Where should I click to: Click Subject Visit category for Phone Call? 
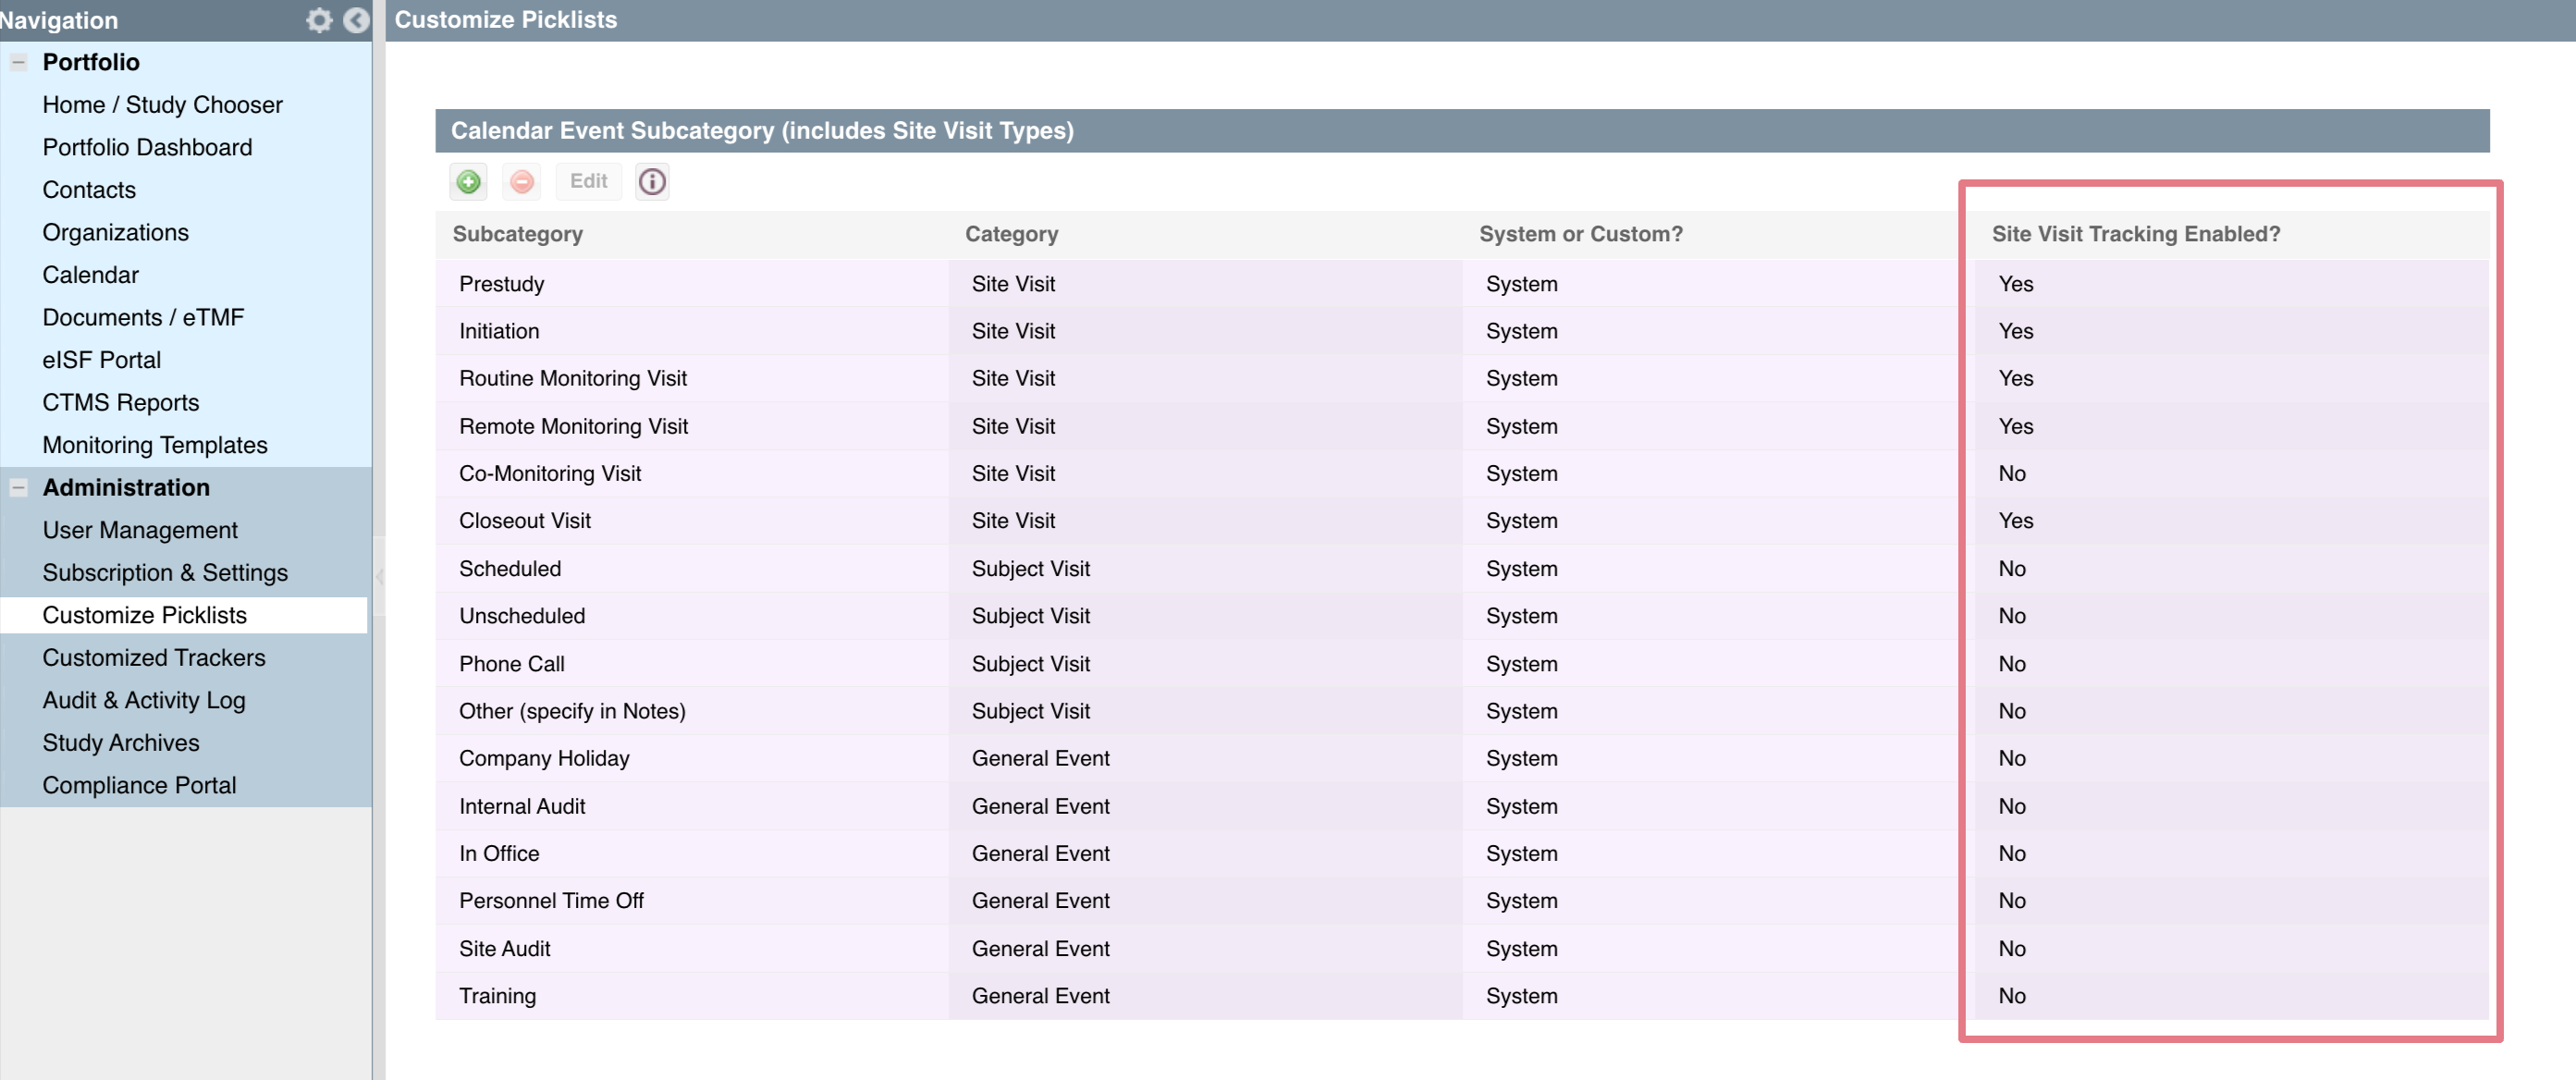1031,664
